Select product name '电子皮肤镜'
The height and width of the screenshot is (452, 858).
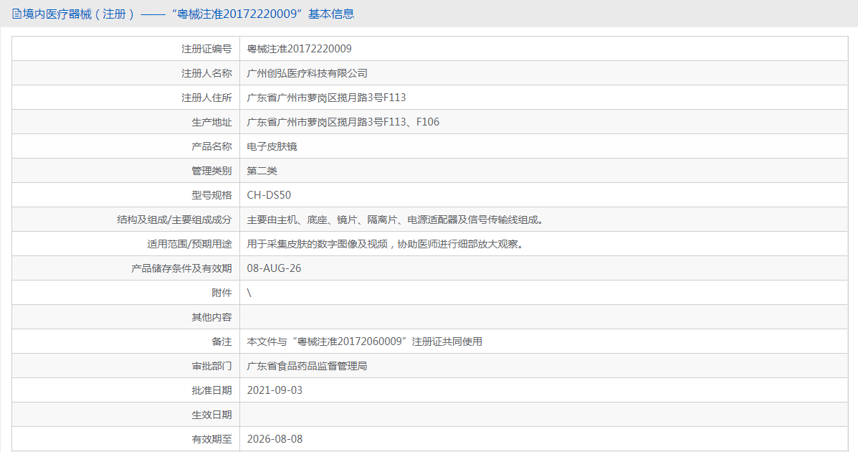(272, 146)
